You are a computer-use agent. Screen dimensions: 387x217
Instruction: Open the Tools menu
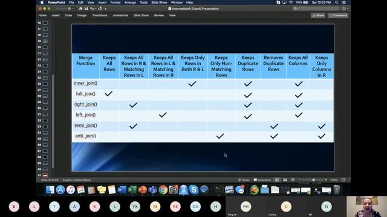pos(143,2)
